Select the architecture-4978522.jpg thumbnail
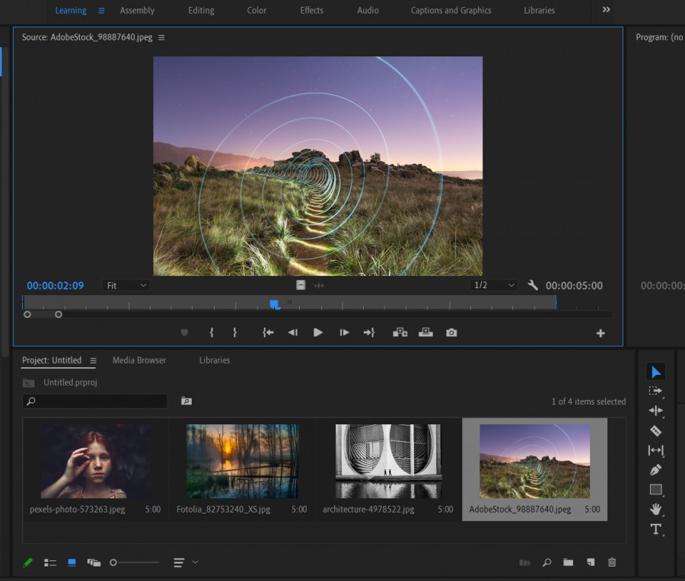 [388, 461]
